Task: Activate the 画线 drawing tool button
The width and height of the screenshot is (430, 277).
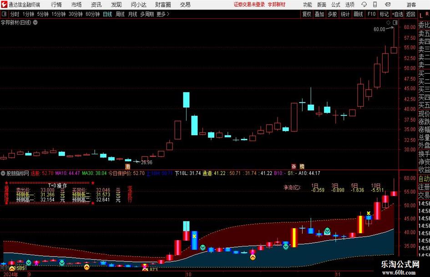Action: pyautogui.click(x=358, y=14)
